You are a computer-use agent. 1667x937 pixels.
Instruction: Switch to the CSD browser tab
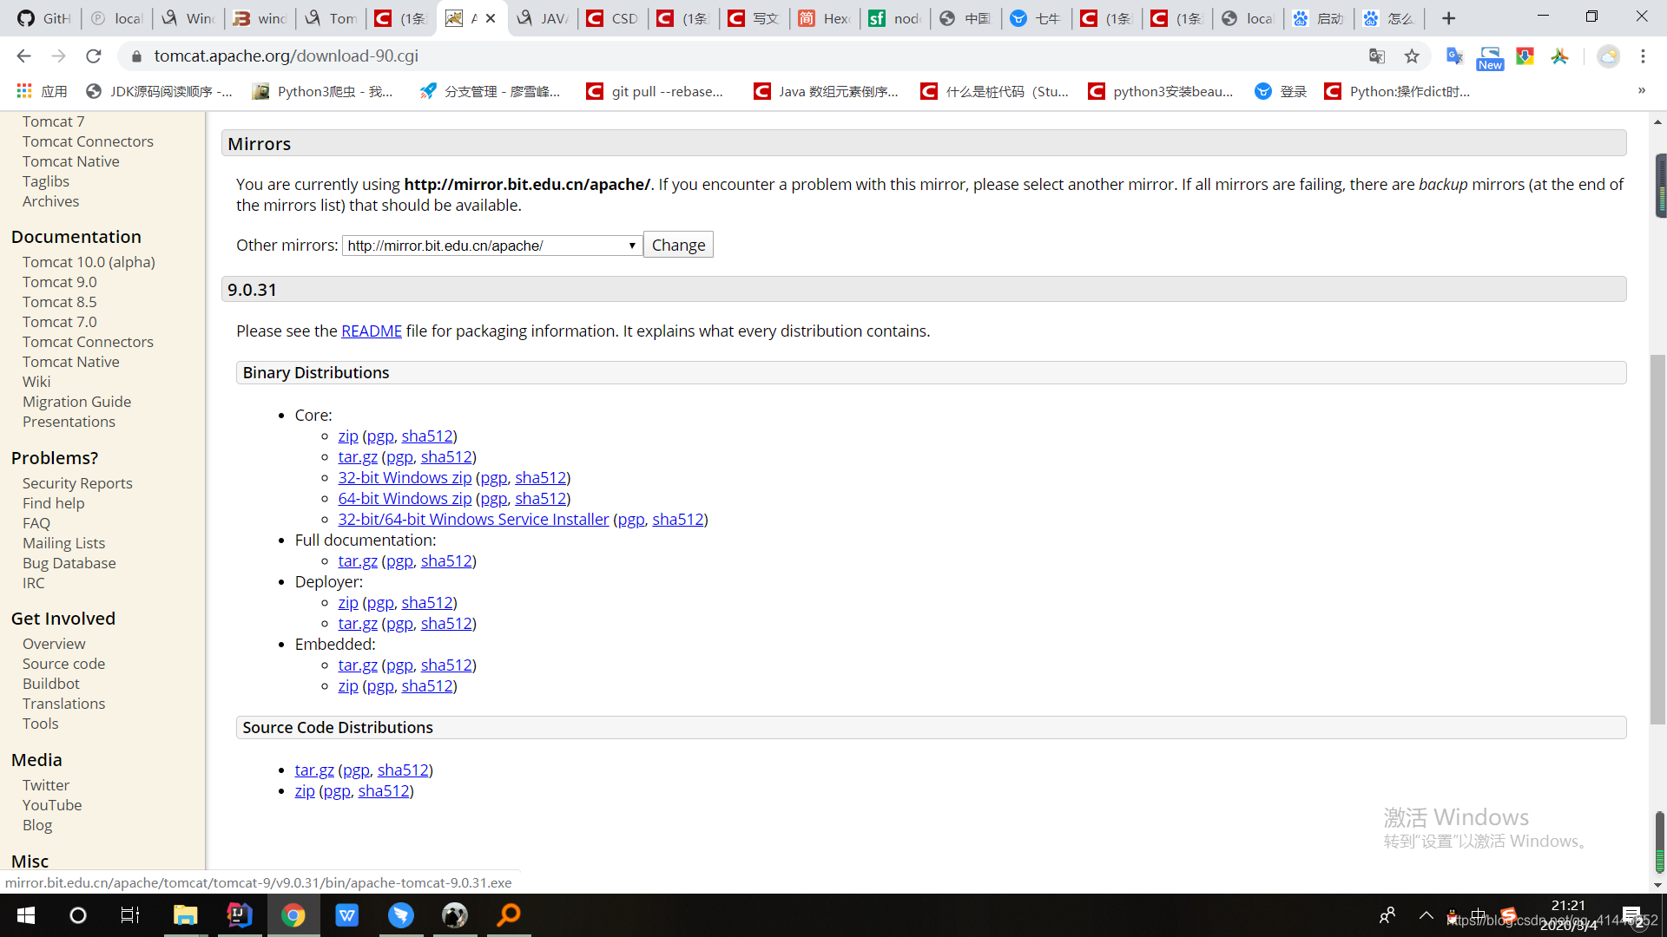(613, 18)
